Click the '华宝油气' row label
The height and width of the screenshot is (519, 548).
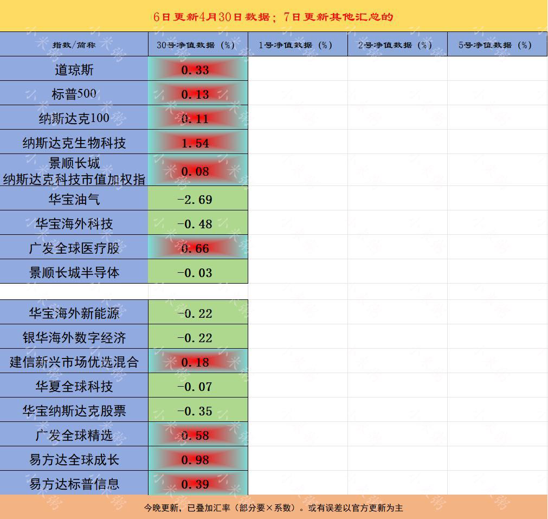74,198
